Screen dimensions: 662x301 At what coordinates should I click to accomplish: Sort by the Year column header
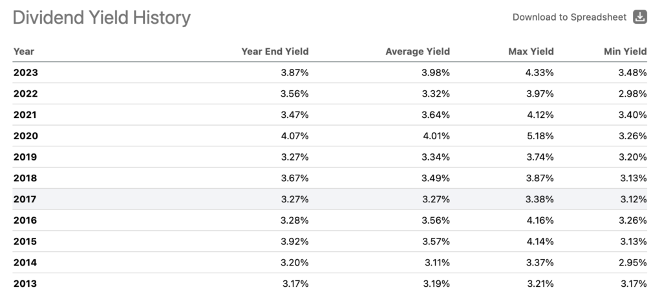click(24, 52)
